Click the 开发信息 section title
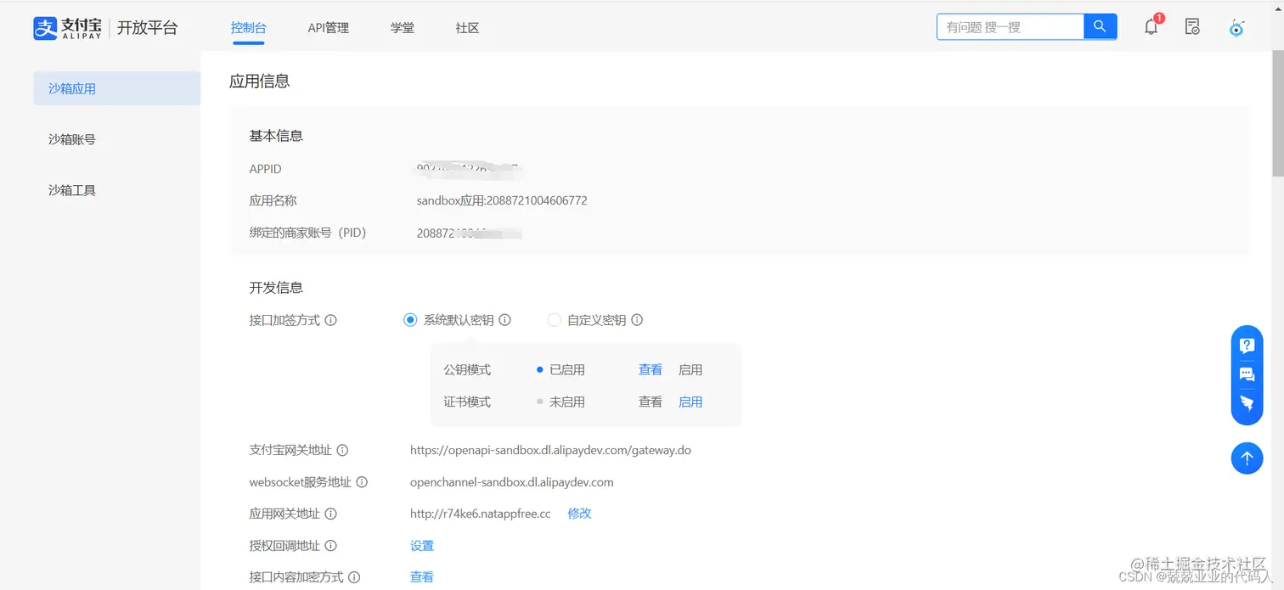This screenshot has width=1284, height=590. (x=276, y=288)
